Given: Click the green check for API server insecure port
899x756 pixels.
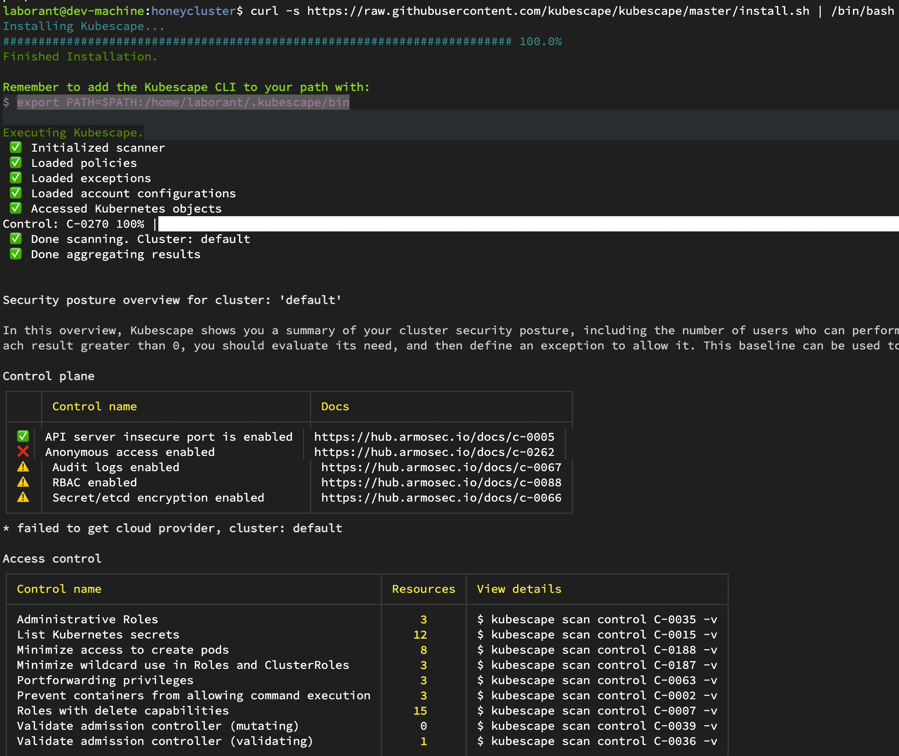Looking at the screenshot, I should pos(23,436).
